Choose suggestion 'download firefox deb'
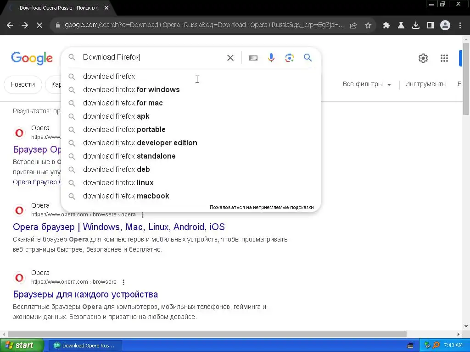 point(191,170)
